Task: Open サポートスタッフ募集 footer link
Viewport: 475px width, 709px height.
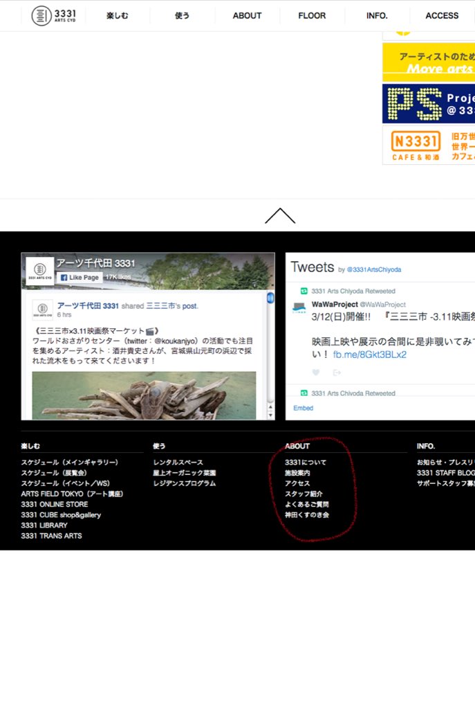Action: pos(446,483)
